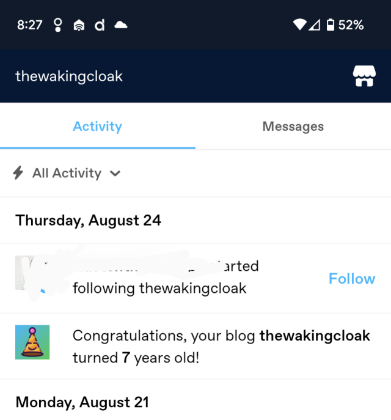
Task: Tap the cloud notification icon
Action: tap(121, 25)
